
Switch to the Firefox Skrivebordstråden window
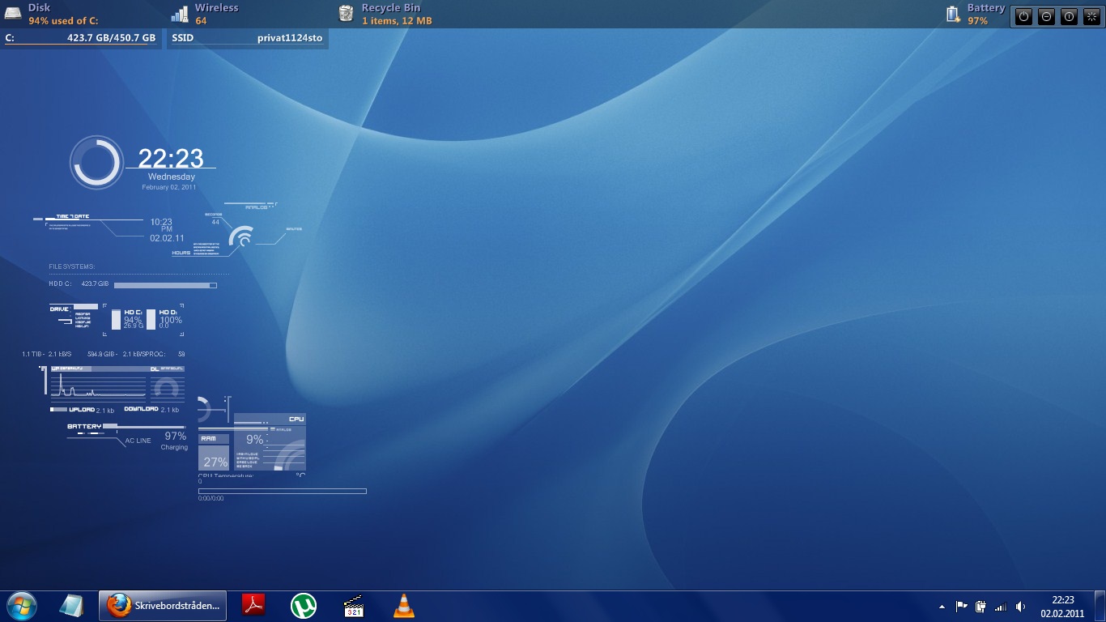click(x=162, y=606)
